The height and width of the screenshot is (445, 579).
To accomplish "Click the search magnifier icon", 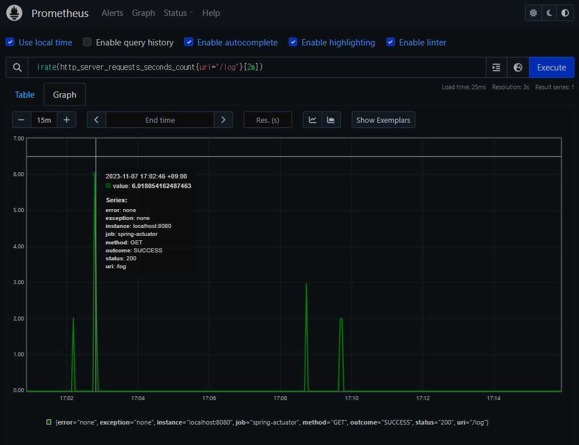I will [x=17, y=67].
